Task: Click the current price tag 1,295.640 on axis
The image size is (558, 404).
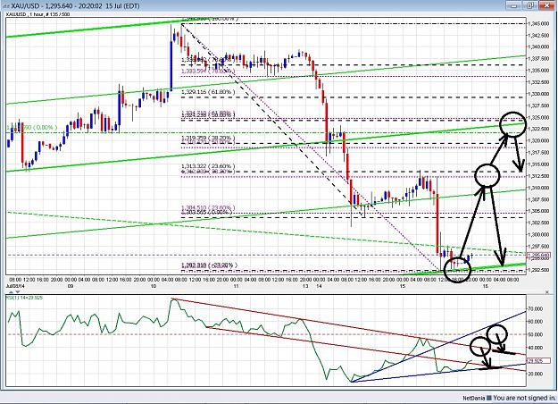Action: click(538, 256)
